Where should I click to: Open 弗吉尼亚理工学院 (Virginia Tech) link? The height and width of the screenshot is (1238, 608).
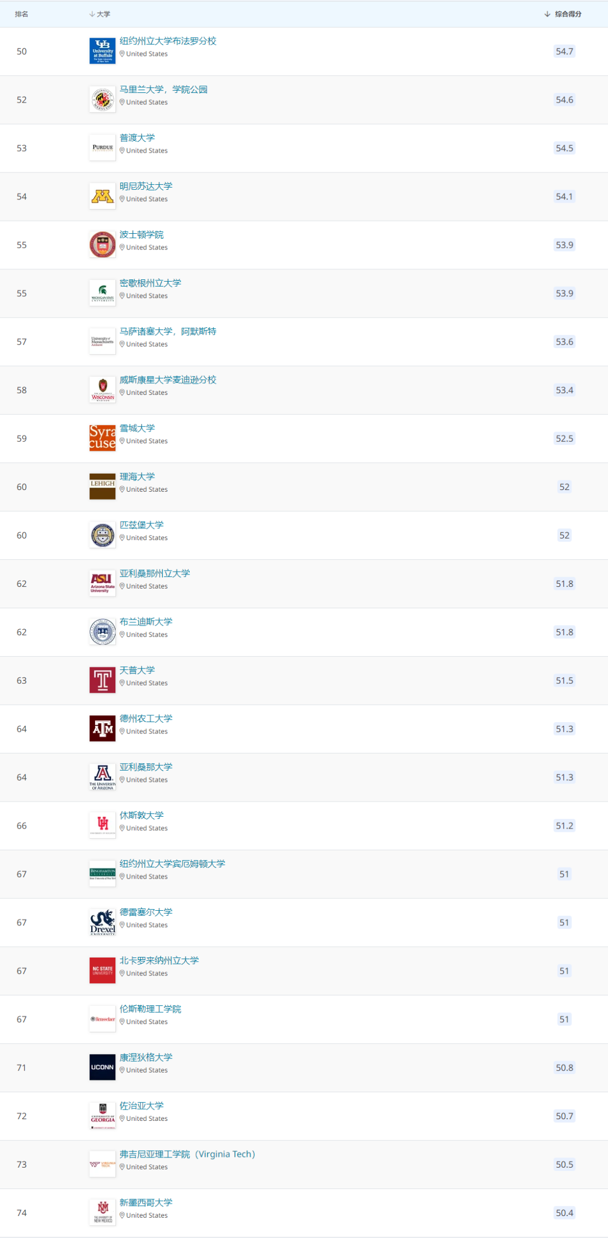coord(187,1154)
